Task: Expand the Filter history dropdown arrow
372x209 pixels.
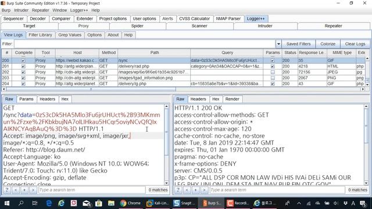Action: [x=278, y=44]
